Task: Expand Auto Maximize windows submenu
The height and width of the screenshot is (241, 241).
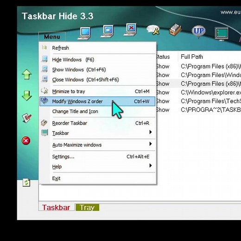Action: (98, 145)
